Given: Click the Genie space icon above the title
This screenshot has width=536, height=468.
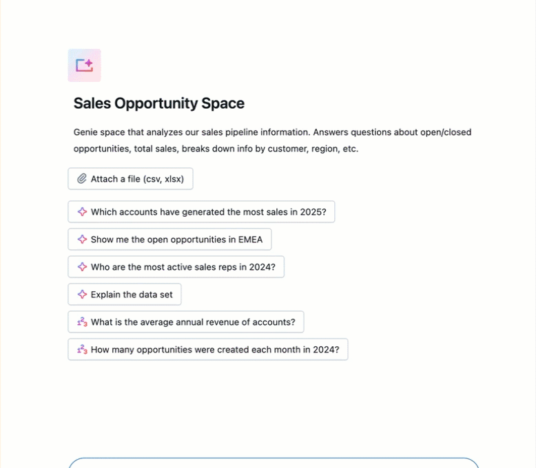Looking at the screenshot, I should coord(85,65).
